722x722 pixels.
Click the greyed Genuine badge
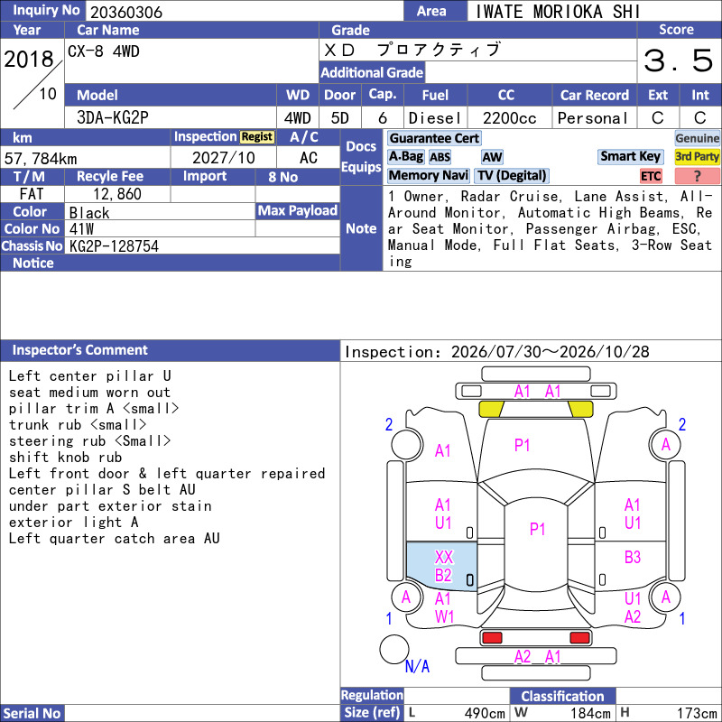click(697, 138)
